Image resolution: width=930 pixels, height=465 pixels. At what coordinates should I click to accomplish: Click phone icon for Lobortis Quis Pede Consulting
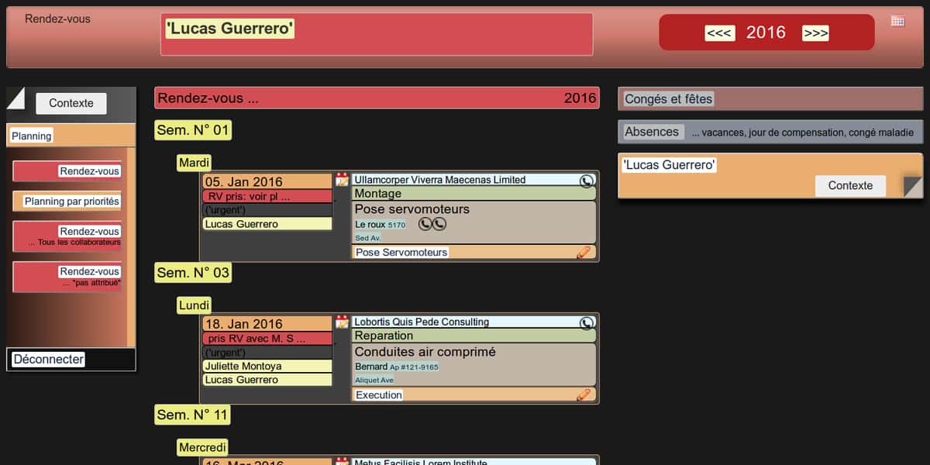tap(587, 322)
